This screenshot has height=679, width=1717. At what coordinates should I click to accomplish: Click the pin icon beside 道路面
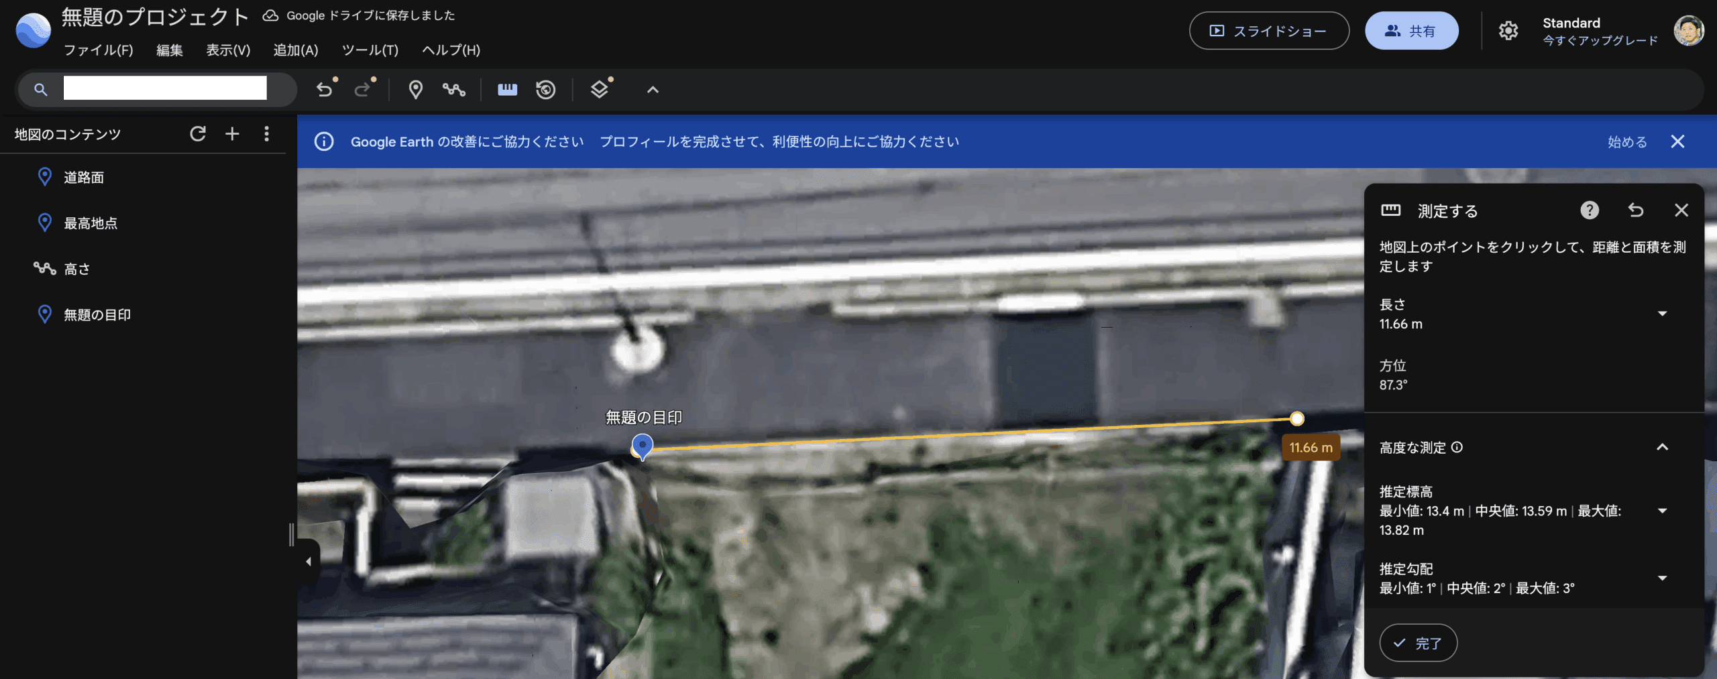(45, 177)
